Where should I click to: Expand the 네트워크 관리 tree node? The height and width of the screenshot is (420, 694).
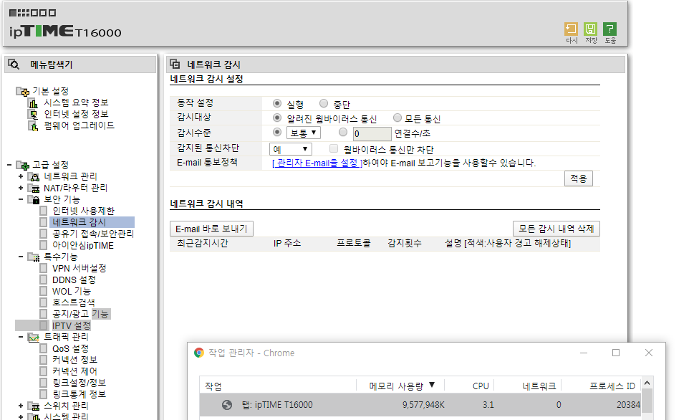pyautogui.click(x=21, y=177)
